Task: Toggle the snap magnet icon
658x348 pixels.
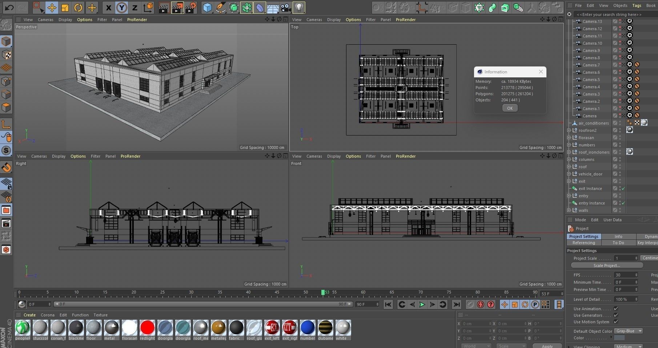Action: (6, 167)
